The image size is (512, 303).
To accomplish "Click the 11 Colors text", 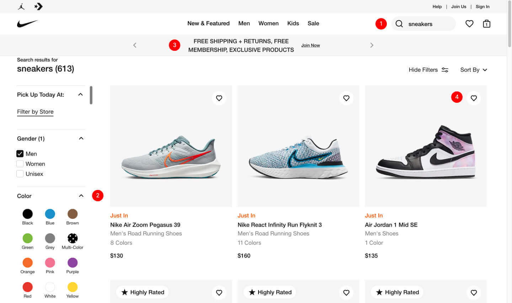I will point(249,243).
